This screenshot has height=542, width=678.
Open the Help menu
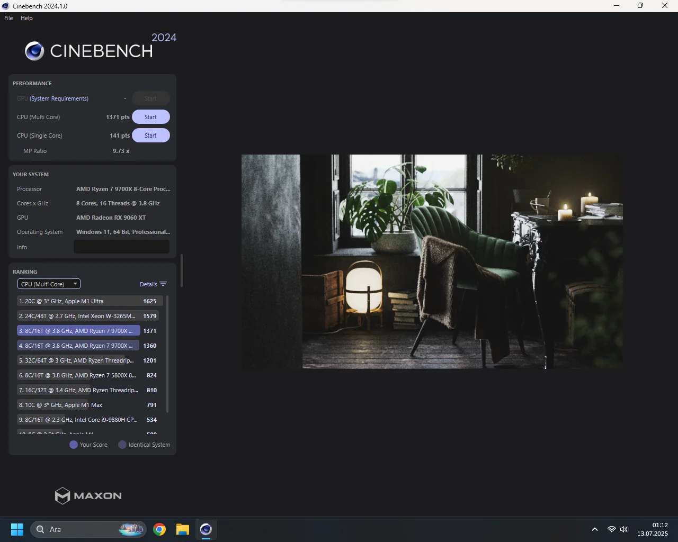click(26, 18)
